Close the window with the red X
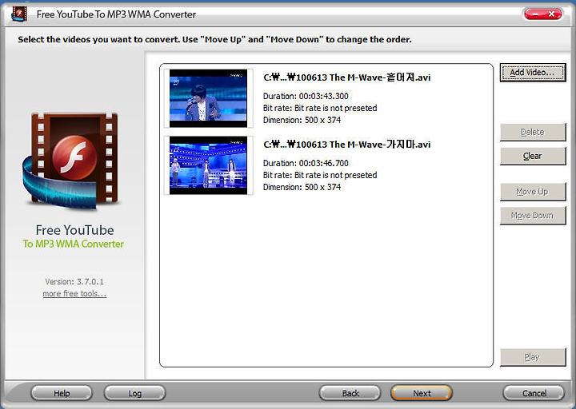Screen dimensions: 576x409 pos(551,14)
